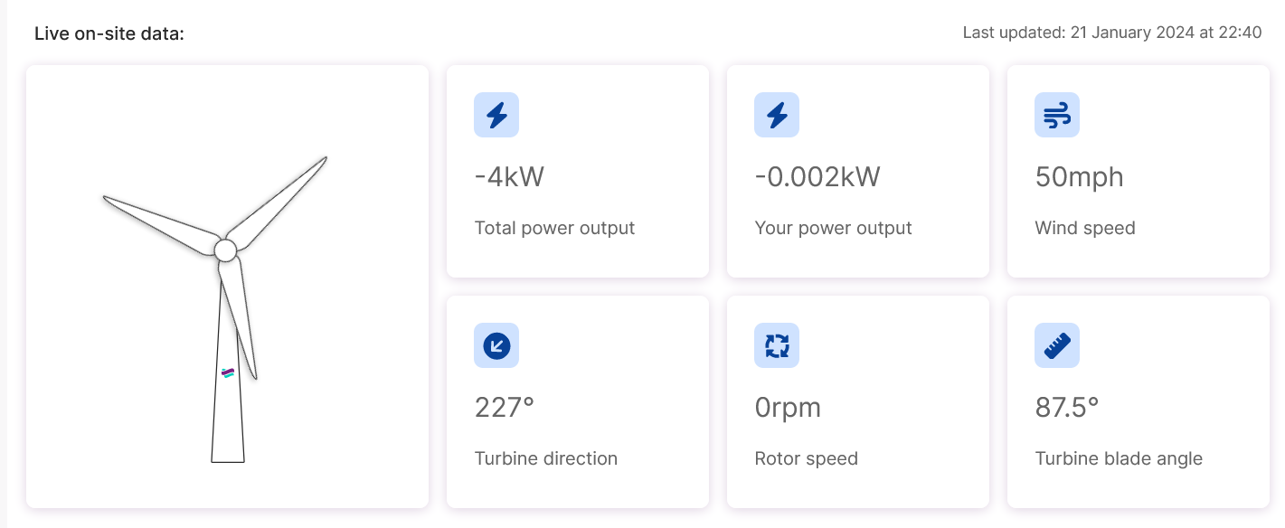Click the compass arrow icon above Turbine direction
This screenshot has width=1285, height=528.
(x=496, y=345)
